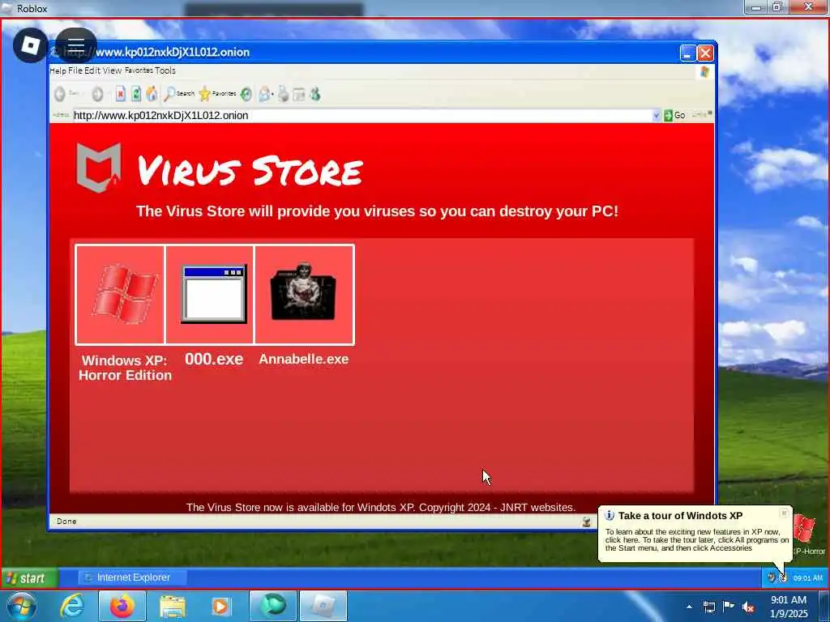This screenshot has width=830, height=622.
Task: Select the Annabelle.exe doll thumbnail
Action: pos(304,295)
